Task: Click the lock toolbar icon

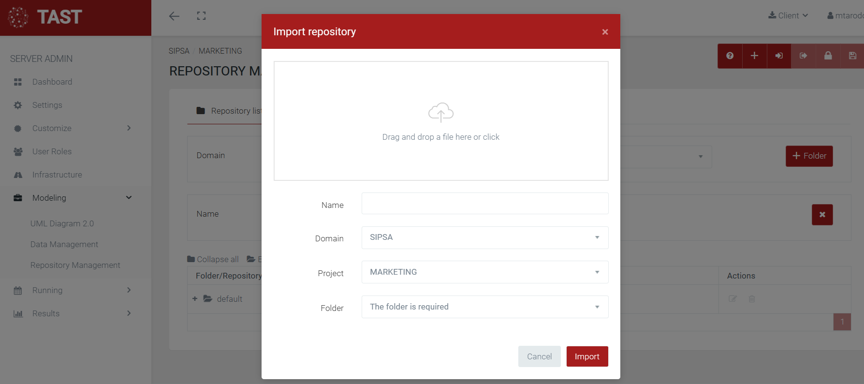Action: (828, 56)
